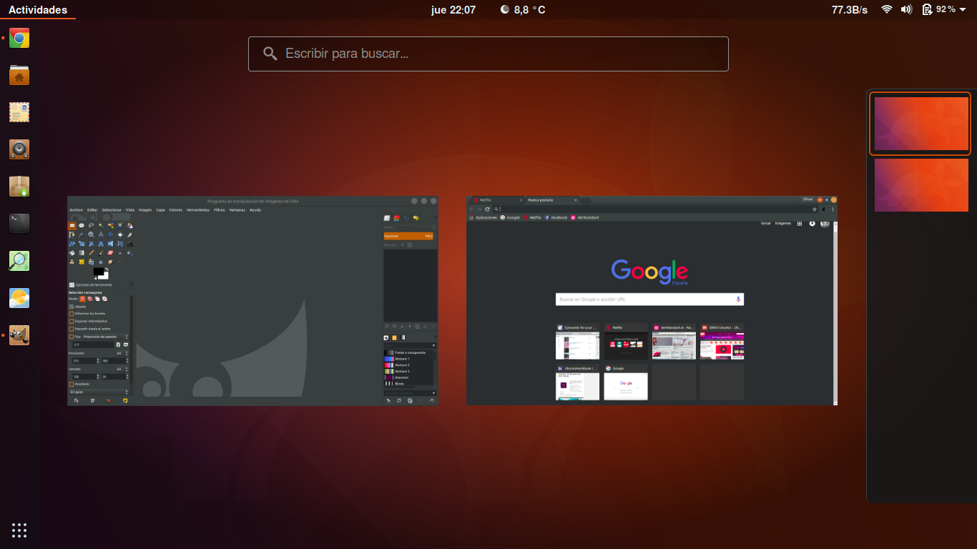Open GIMP from the dock
977x549 pixels.
(x=19, y=335)
